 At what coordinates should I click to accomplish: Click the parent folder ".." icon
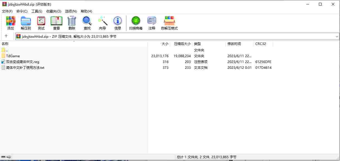3,50
